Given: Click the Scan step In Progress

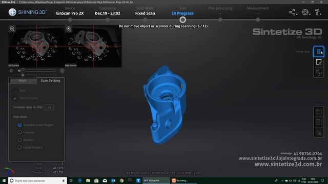Looking at the screenshot, I should (182, 13).
